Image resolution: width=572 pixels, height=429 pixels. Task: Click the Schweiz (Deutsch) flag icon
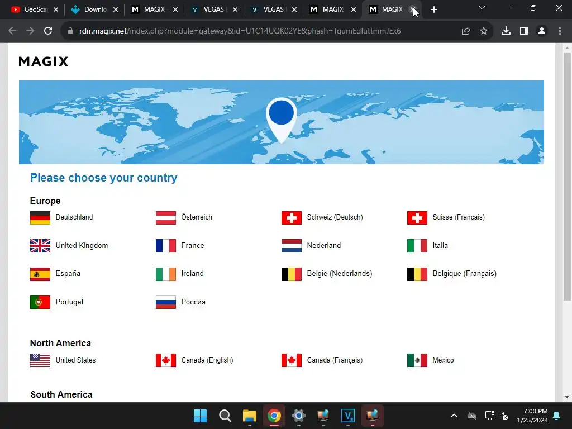pyautogui.click(x=292, y=218)
